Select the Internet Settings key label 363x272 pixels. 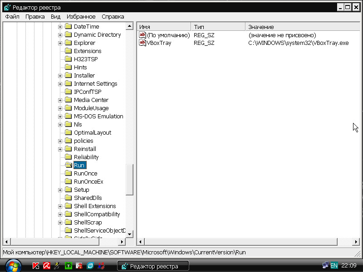pyautogui.click(x=96, y=84)
